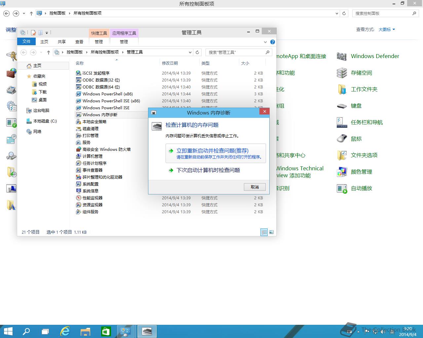Switch to details view in 管理工具

tap(264, 232)
